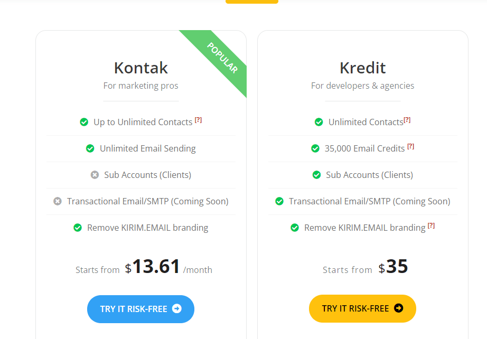
Task: Open the help tooltip for '35,000 Email Credits'
Action: tap(410, 147)
